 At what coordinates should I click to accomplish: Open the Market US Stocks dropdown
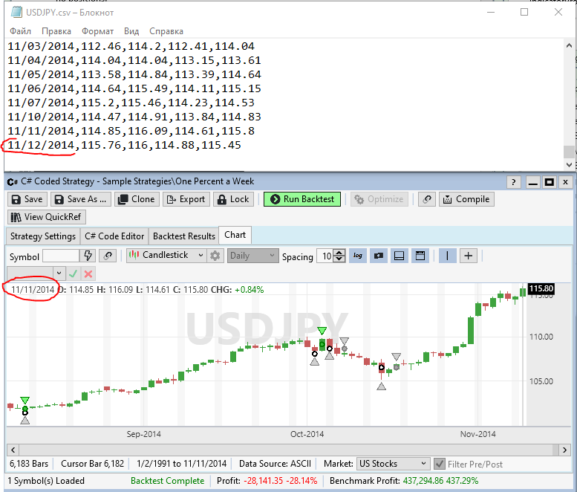[x=393, y=464]
